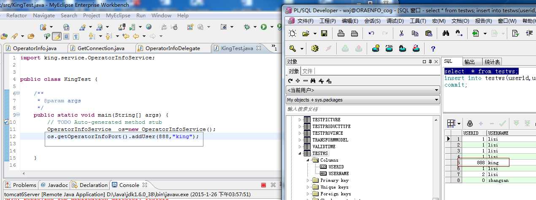Click the back navigation arrow in MyEclipse toolbar
536x200 pixels.
[x=136, y=37]
